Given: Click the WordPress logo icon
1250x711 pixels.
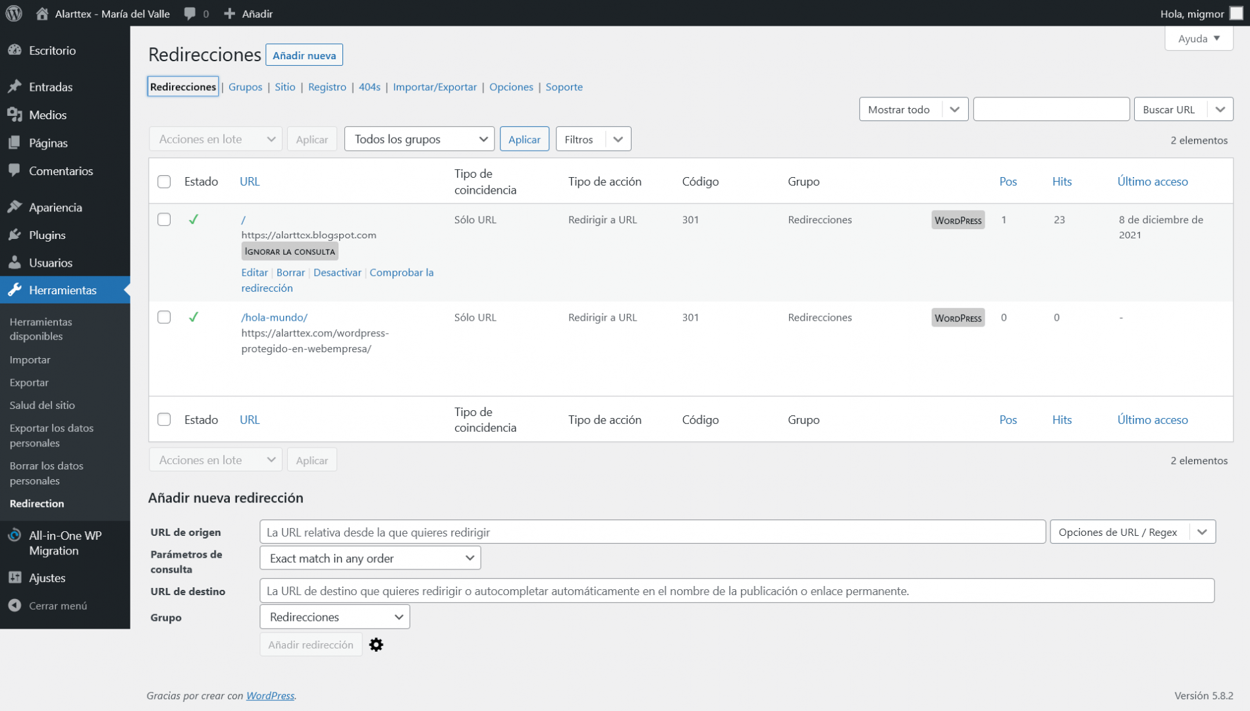Looking at the screenshot, I should point(14,13).
